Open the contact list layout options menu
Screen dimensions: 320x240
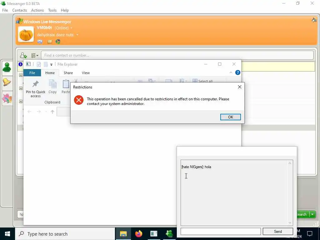tap(35, 55)
